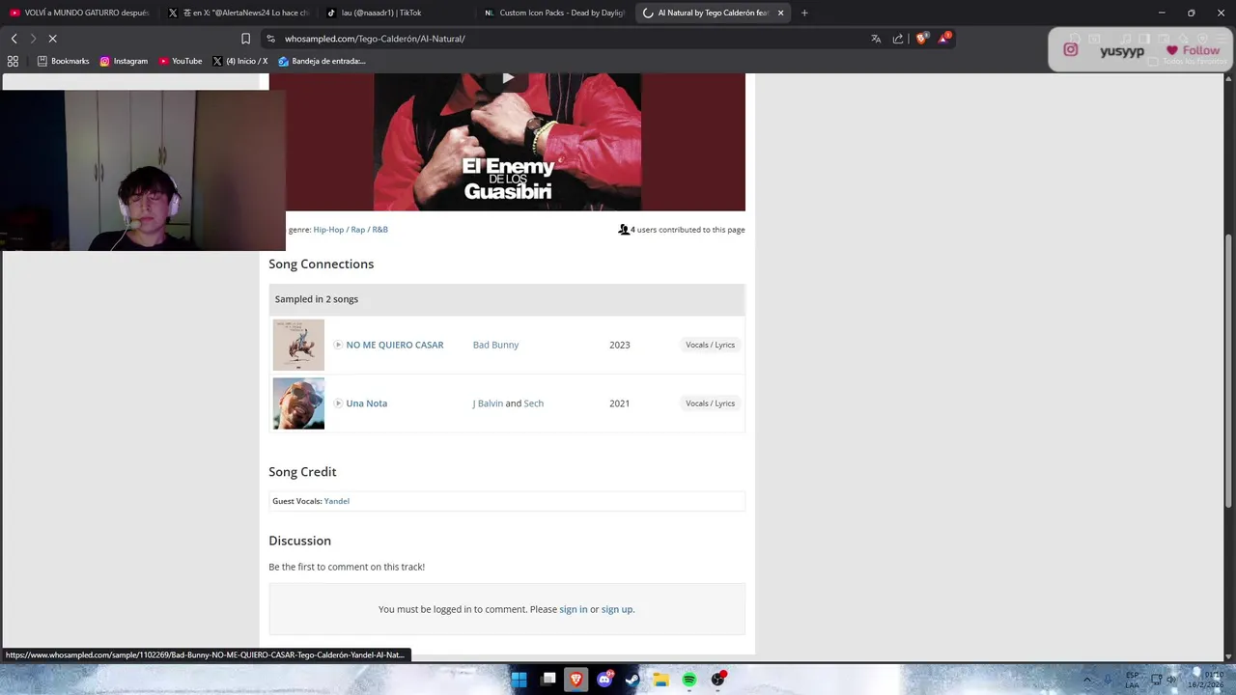Close the Al Natural tab
The height and width of the screenshot is (695, 1236).
coord(780,13)
